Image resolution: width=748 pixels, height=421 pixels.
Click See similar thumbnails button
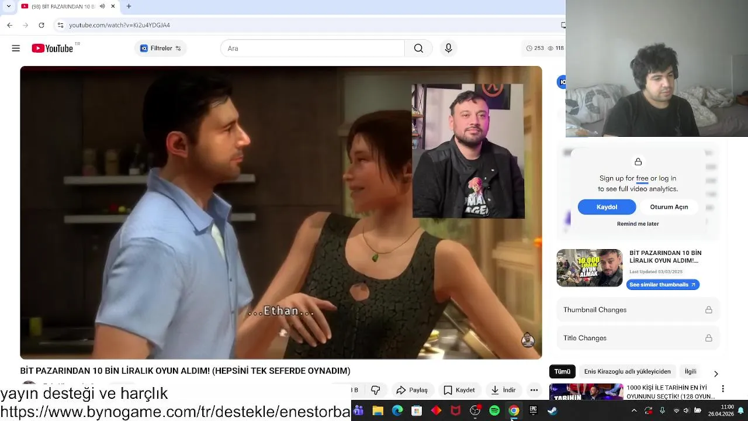click(663, 285)
